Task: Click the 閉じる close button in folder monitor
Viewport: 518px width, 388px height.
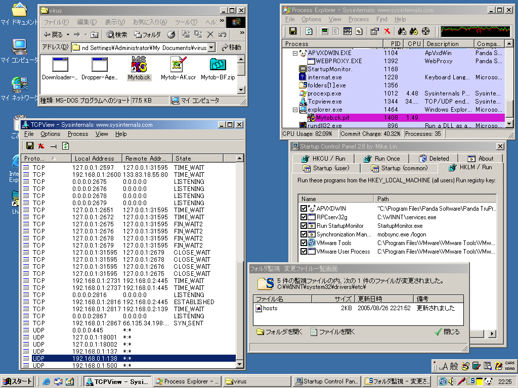Action: (447, 332)
